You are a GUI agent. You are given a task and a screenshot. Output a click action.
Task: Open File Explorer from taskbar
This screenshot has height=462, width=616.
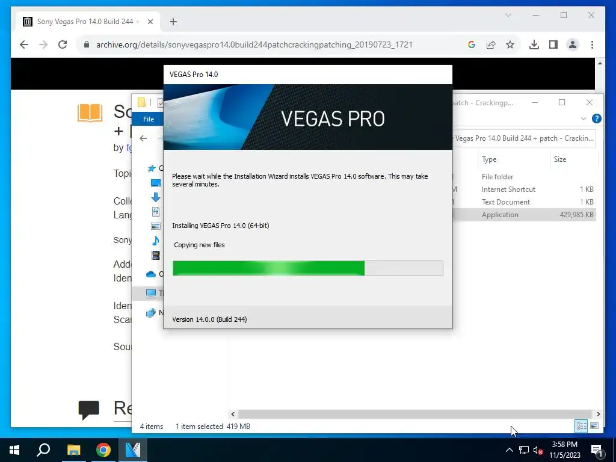tap(73, 450)
